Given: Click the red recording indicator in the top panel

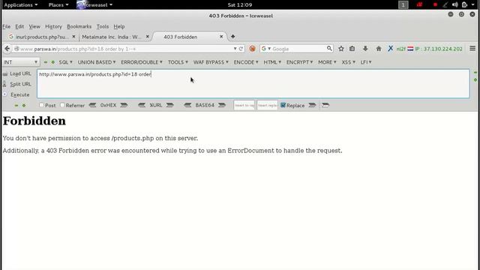Looking at the screenshot, I should pyautogui.click(x=435, y=4).
